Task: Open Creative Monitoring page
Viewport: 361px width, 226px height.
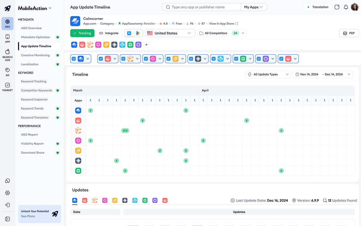Action: pos(35,55)
